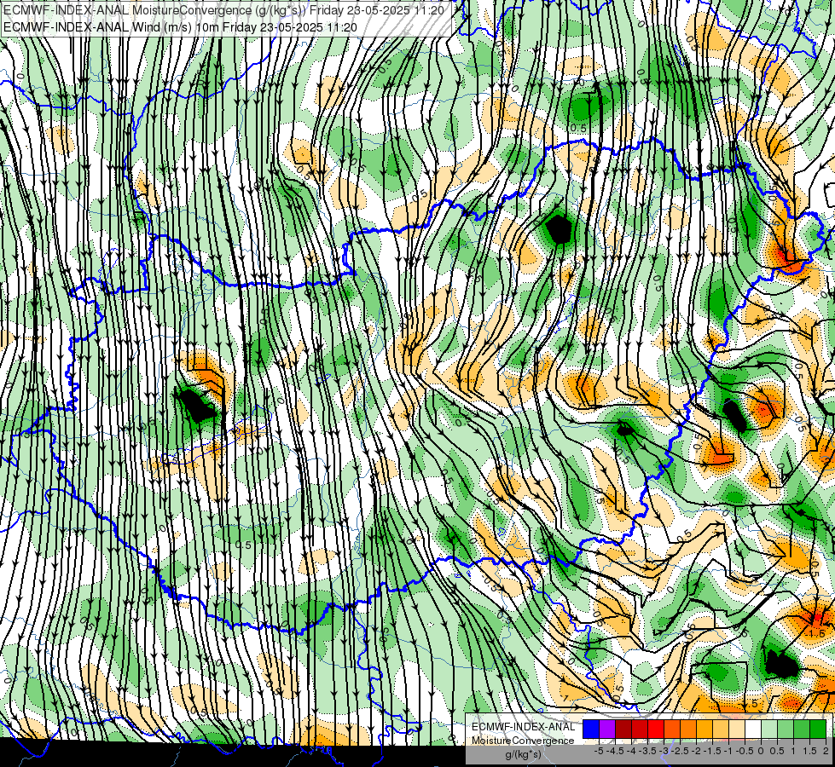Click the MoistureConvergence title line at top
The height and width of the screenshot is (767, 835).
pyautogui.click(x=223, y=10)
